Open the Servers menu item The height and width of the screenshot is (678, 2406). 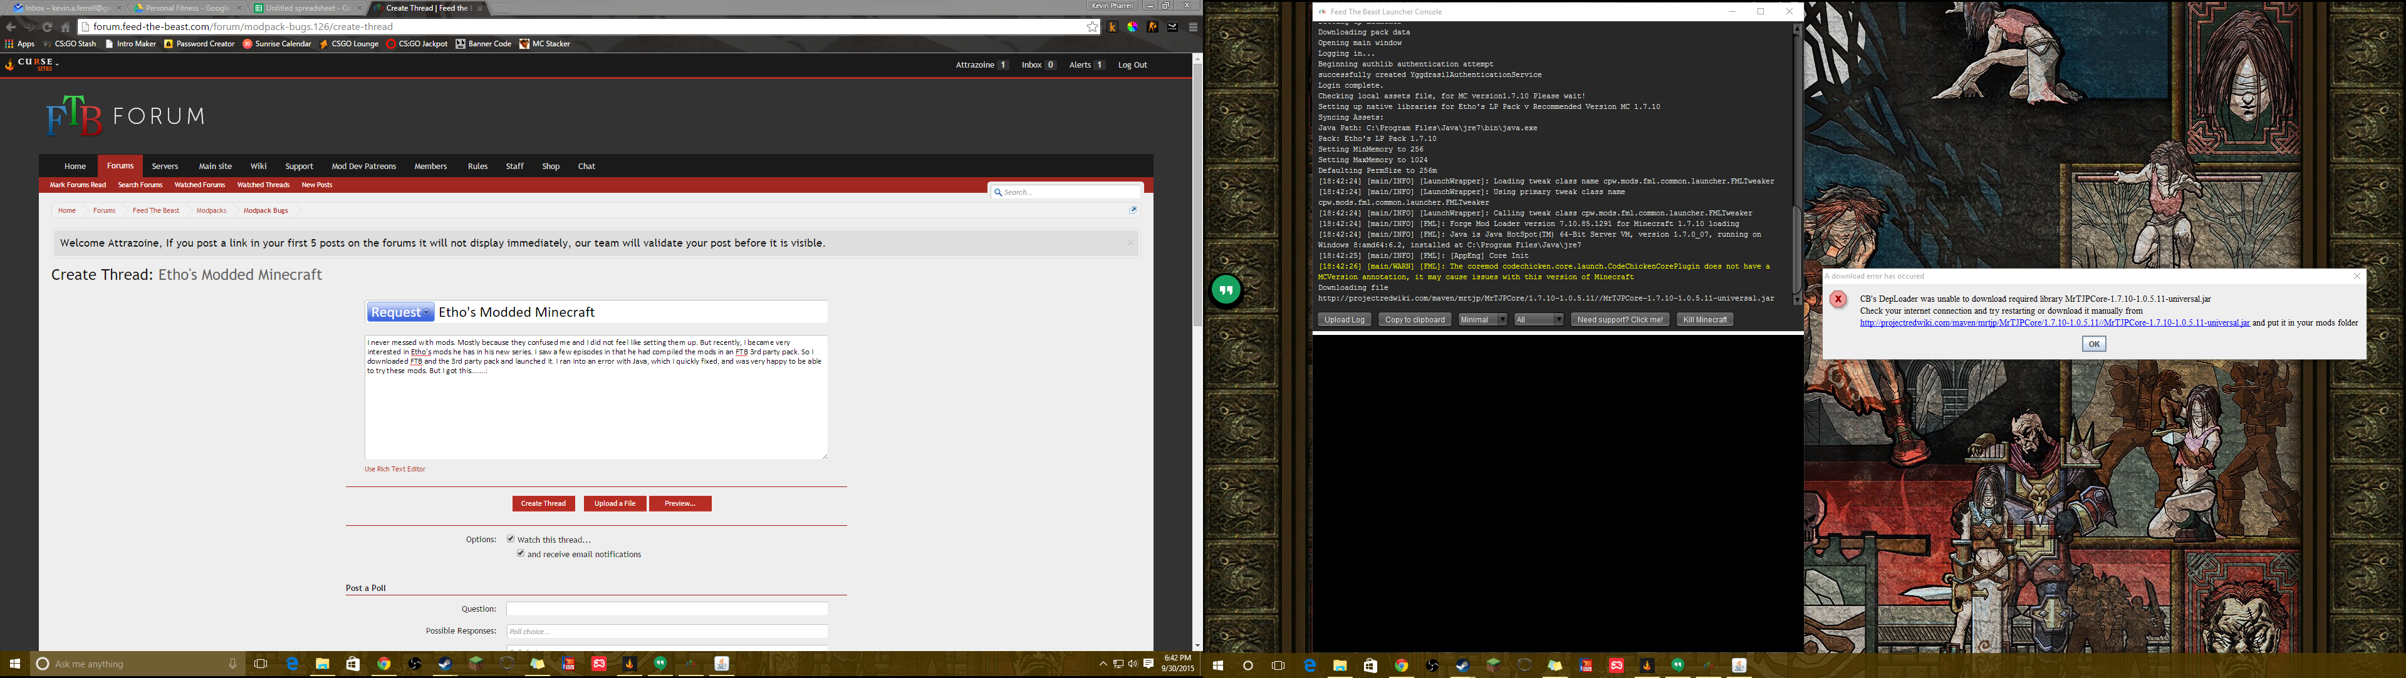pyautogui.click(x=164, y=166)
